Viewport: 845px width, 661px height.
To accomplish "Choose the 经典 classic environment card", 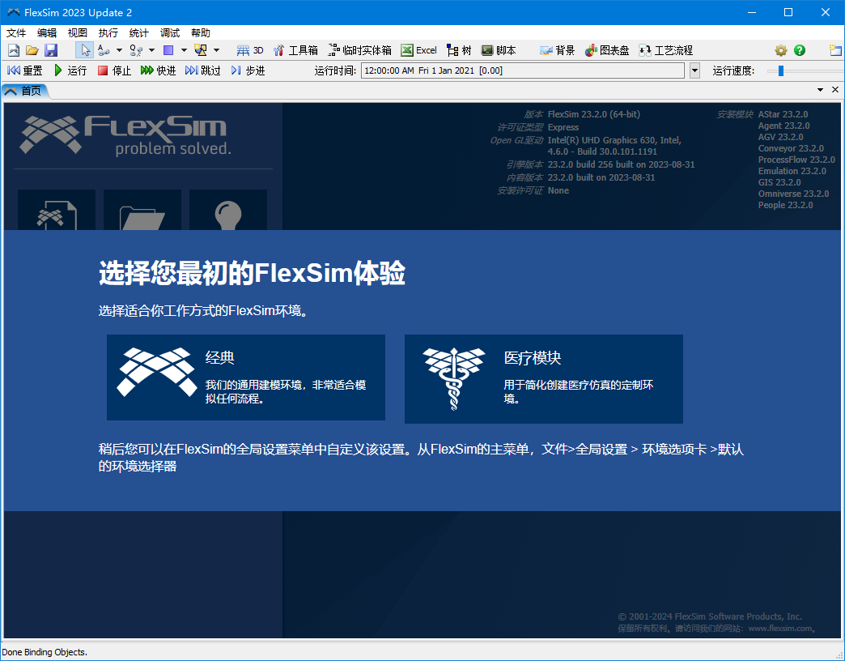I will tap(246, 377).
